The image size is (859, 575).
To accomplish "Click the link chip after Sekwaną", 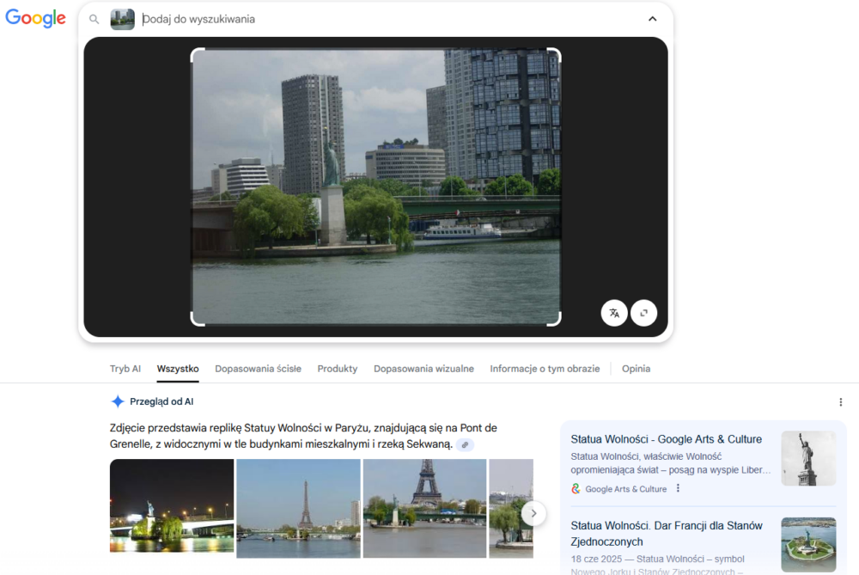I will coord(465,444).
